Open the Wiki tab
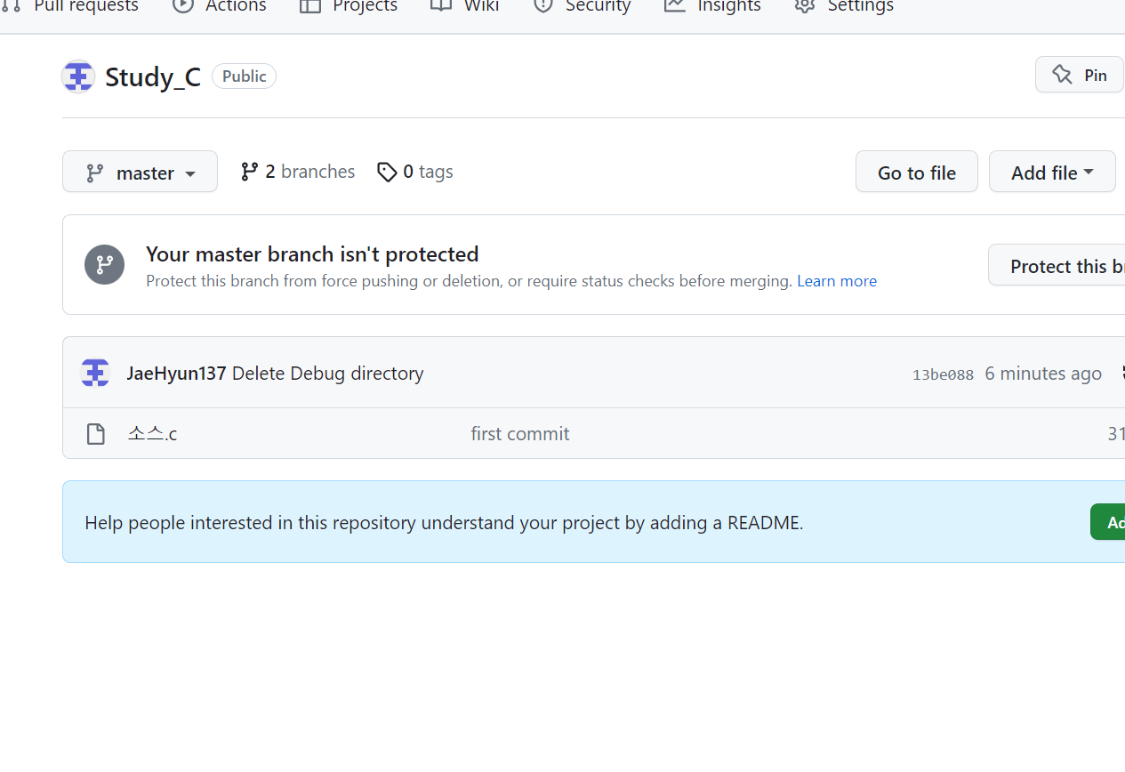 [464, 7]
